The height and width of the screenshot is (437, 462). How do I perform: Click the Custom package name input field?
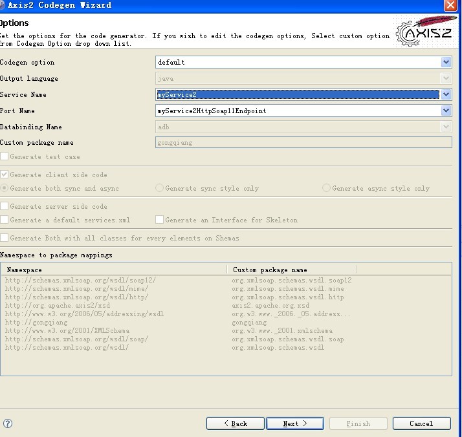(303, 142)
